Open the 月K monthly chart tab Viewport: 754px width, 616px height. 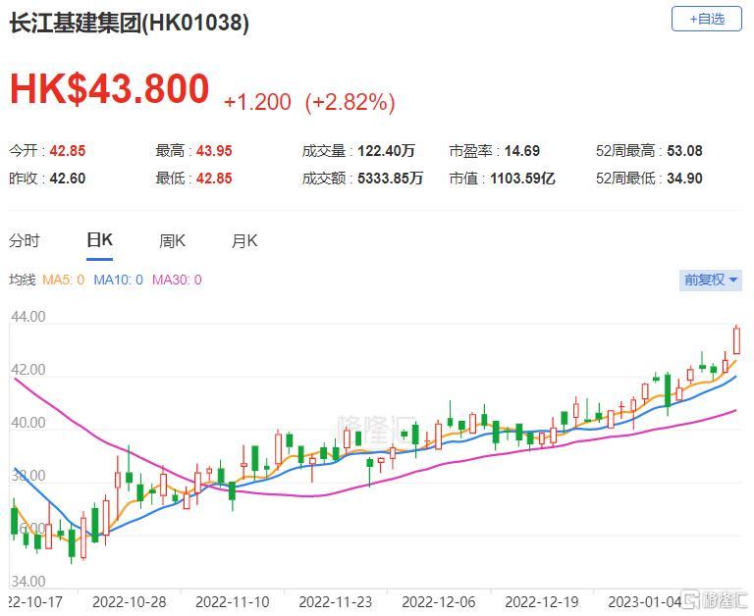click(x=244, y=240)
